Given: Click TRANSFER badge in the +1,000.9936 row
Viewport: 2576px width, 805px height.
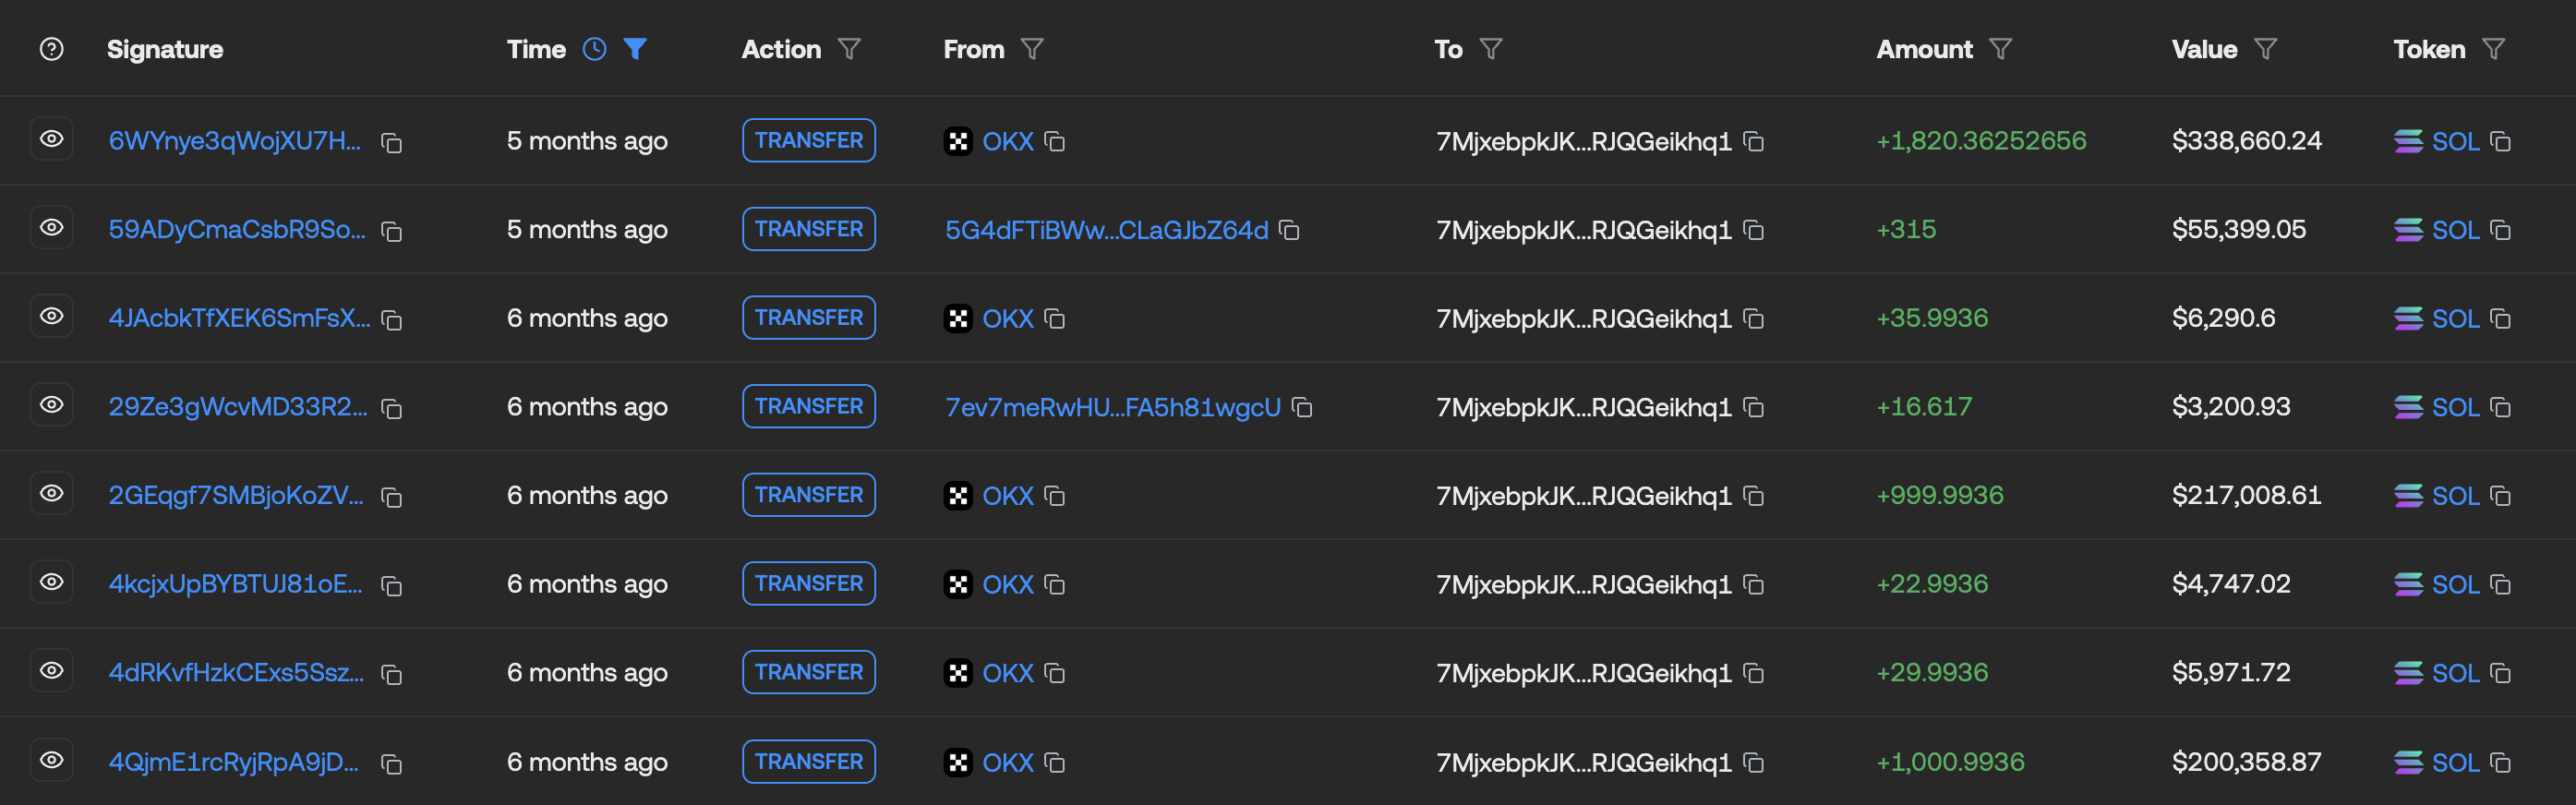Looking at the screenshot, I should pyautogui.click(x=808, y=762).
